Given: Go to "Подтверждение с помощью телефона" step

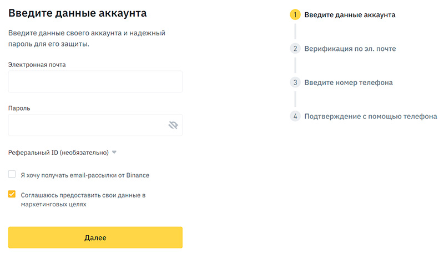Looking at the screenshot, I should click(370, 116).
